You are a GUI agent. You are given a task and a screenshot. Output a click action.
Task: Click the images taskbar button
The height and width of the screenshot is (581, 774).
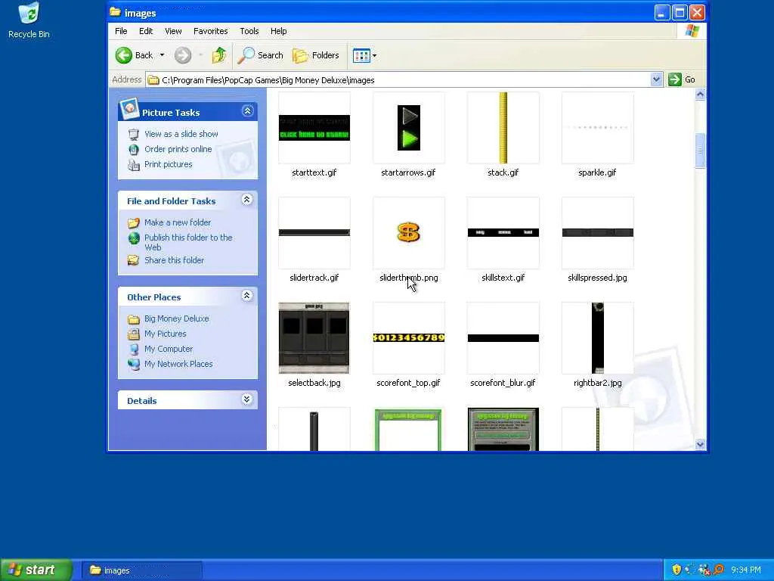pyautogui.click(x=141, y=570)
